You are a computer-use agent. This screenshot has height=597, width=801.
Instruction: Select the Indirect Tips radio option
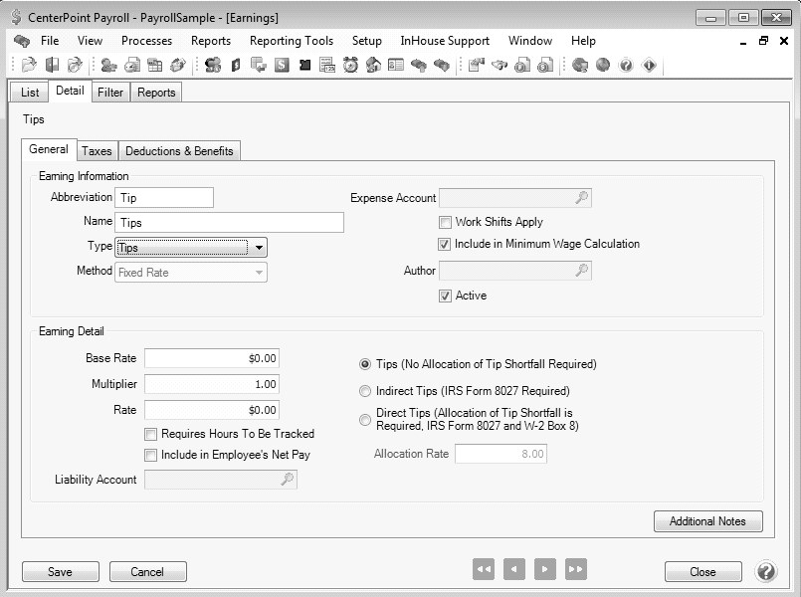[x=365, y=391]
